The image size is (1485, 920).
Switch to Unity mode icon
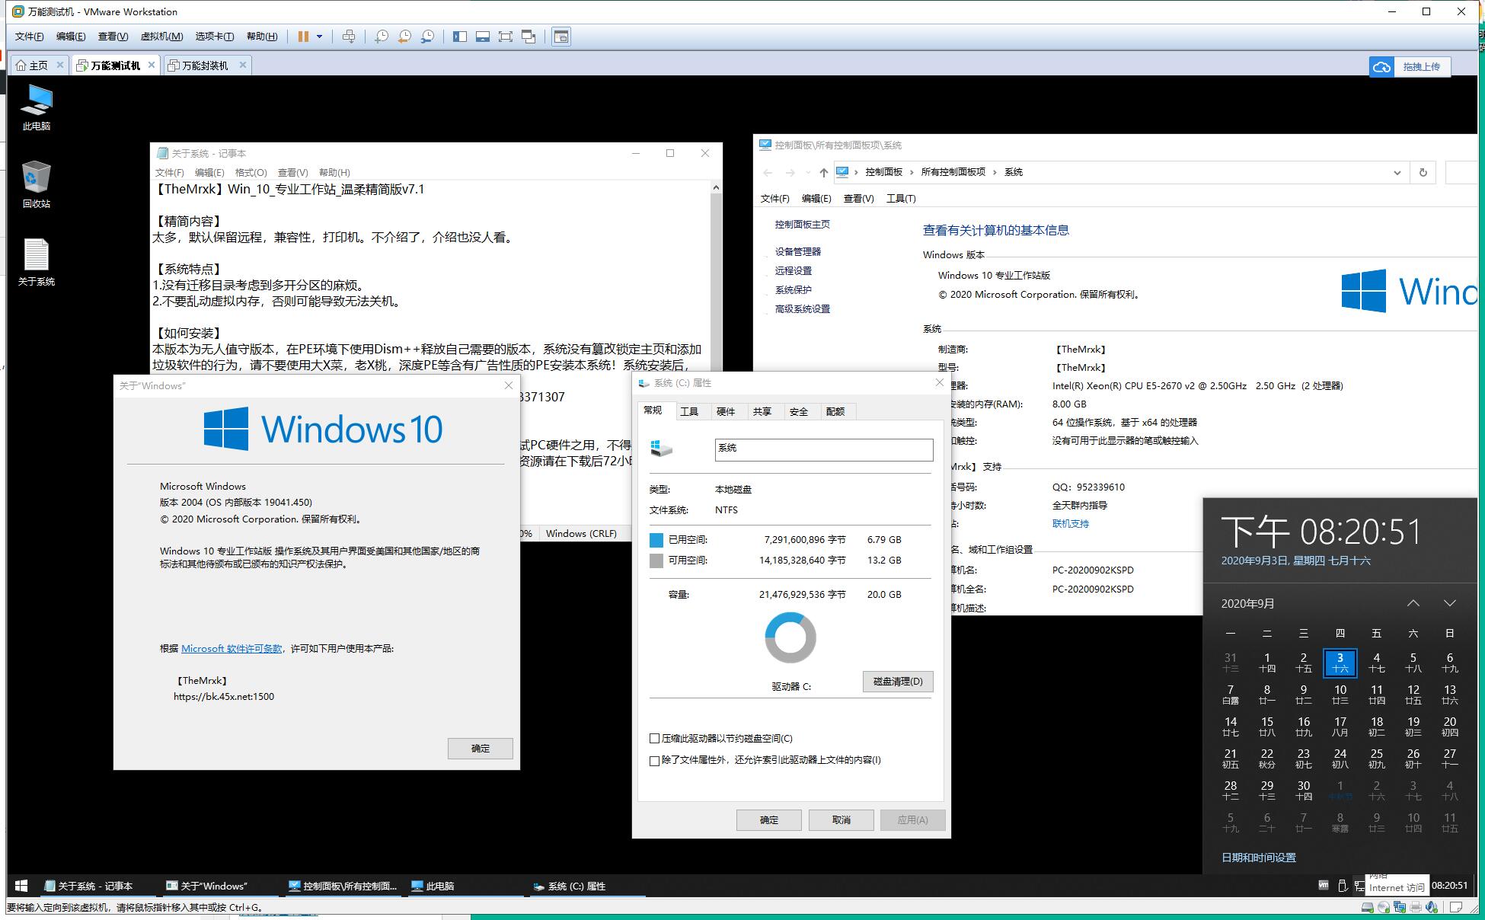point(529,37)
